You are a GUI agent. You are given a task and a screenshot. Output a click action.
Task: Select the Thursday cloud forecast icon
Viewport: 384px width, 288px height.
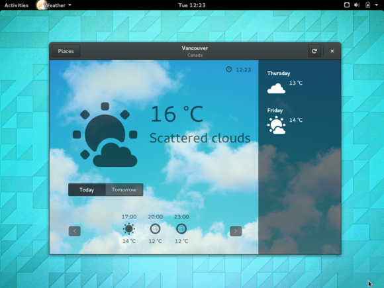[x=276, y=89]
